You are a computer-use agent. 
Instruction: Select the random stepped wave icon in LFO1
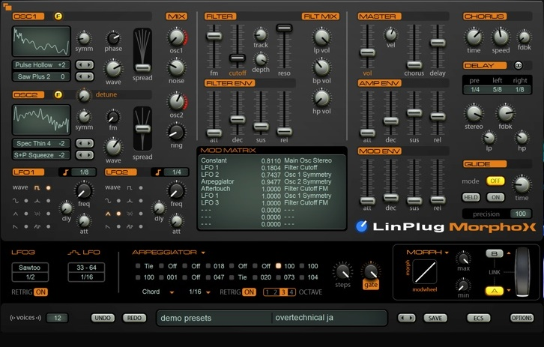[37, 226]
